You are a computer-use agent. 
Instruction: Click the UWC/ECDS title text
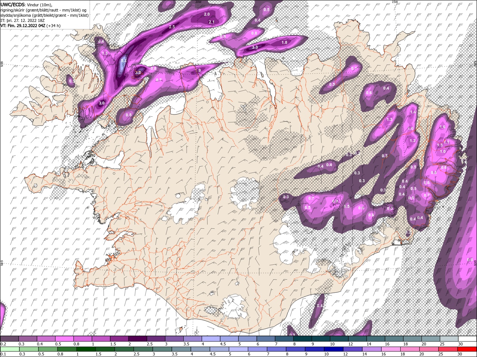[x=13, y=4]
